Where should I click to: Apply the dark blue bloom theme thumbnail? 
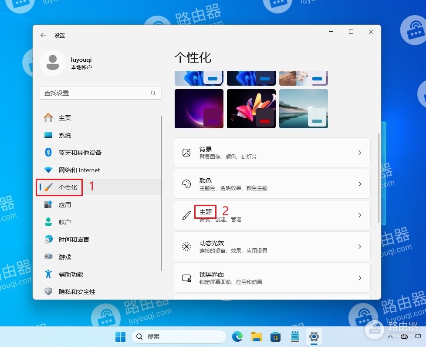point(251,78)
